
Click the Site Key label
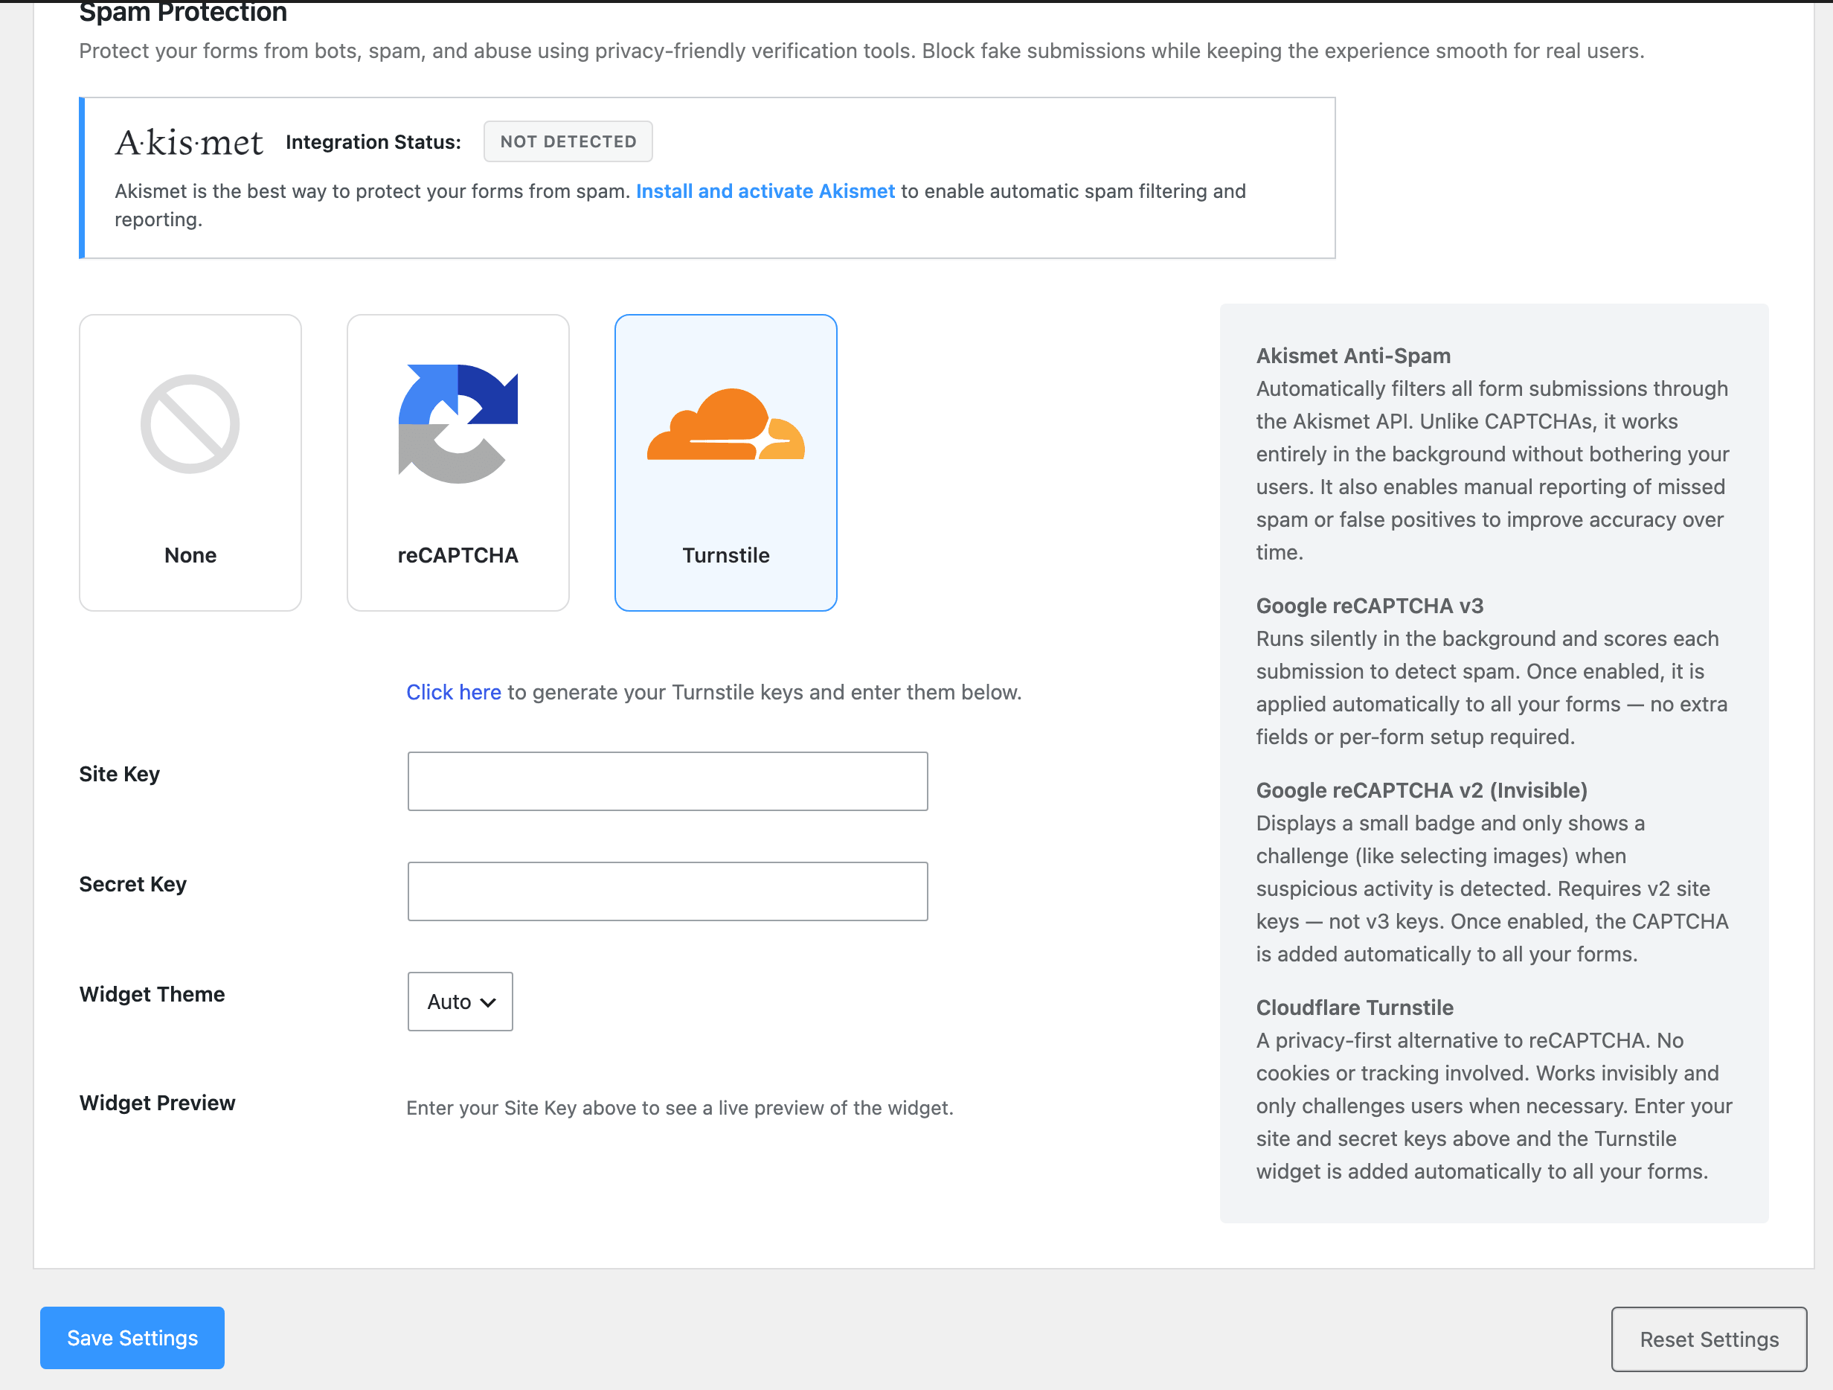coord(119,774)
